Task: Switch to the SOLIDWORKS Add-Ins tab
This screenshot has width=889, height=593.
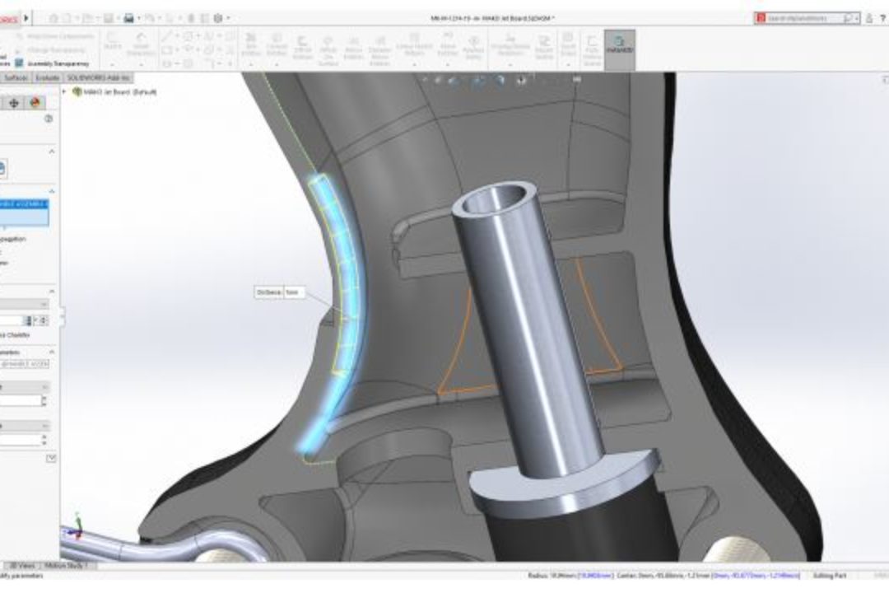Action: pyautogui.click(x=98, y=77)
